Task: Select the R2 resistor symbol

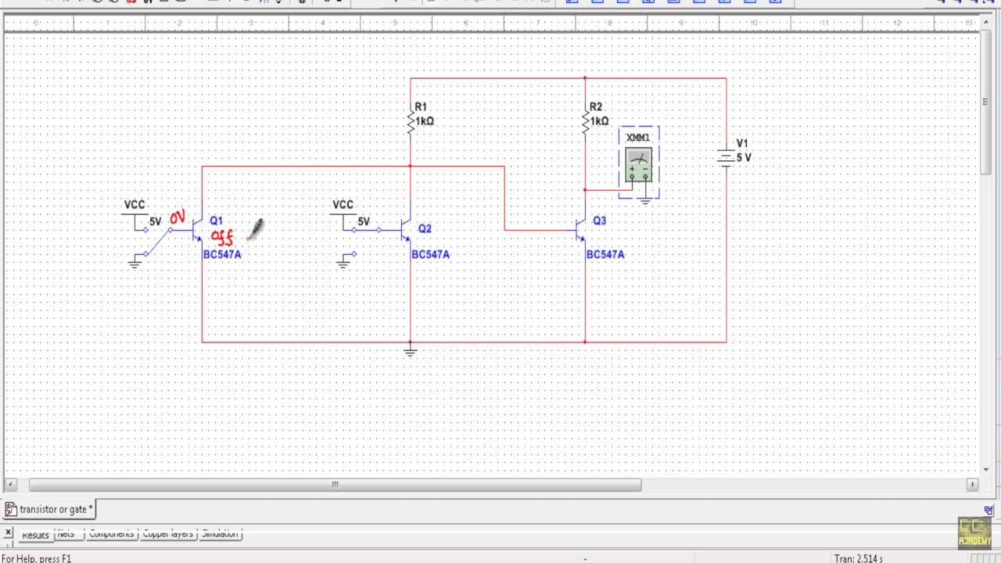Action: pos(585,120)
